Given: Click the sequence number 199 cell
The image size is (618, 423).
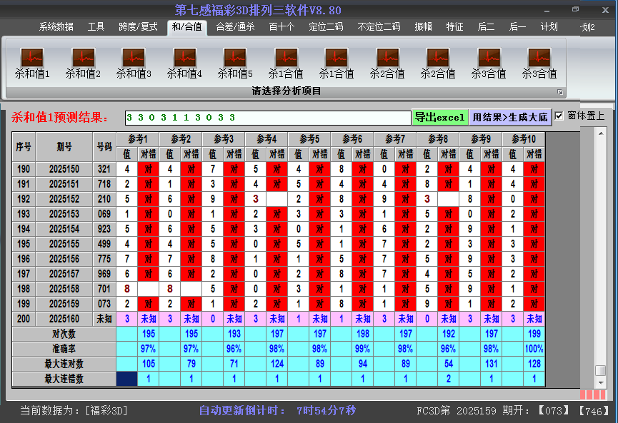Looking at the screenshot, I should pos(24,304).
